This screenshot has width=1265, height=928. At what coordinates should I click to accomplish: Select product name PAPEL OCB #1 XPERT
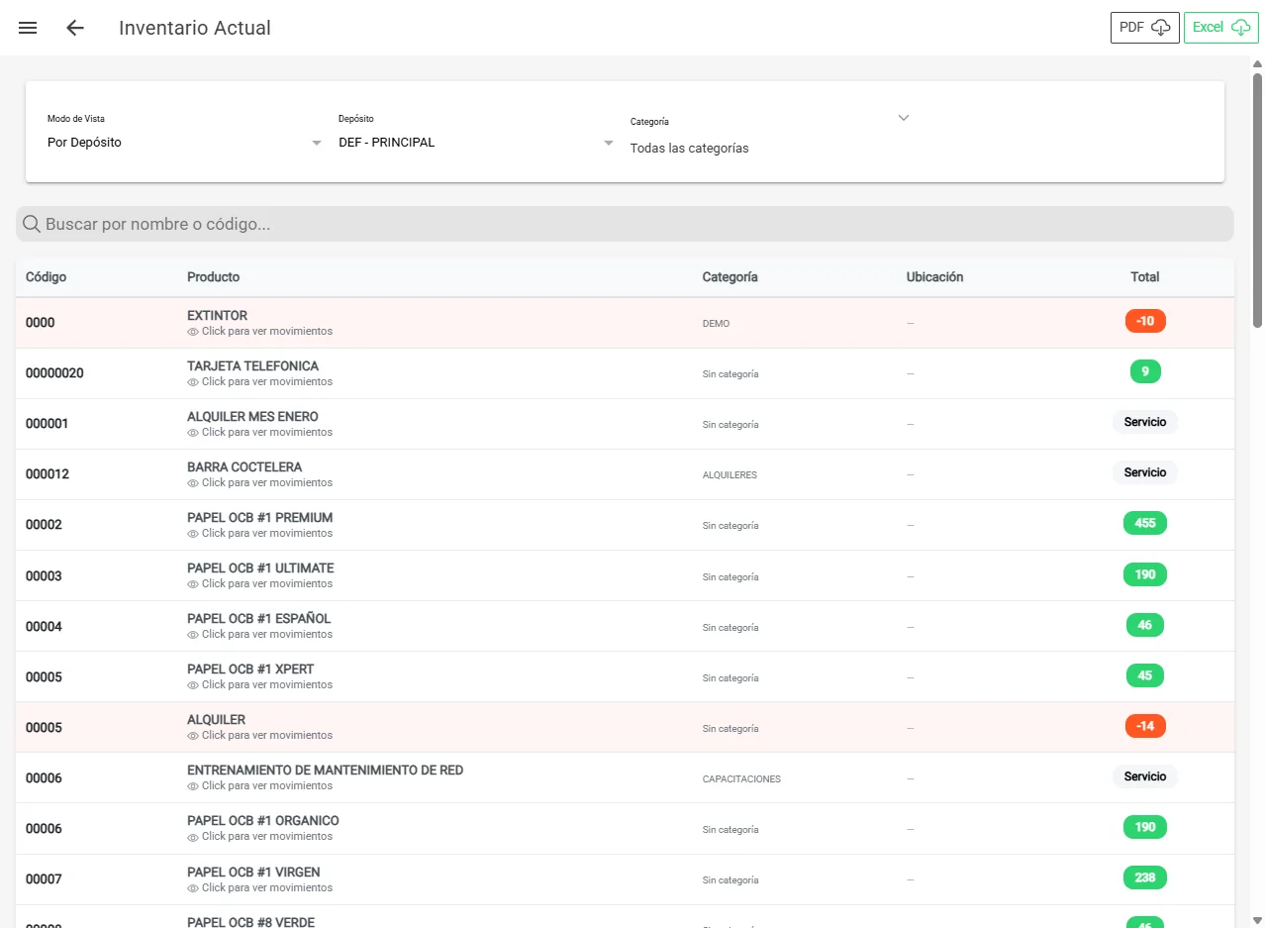pos(250,670)
